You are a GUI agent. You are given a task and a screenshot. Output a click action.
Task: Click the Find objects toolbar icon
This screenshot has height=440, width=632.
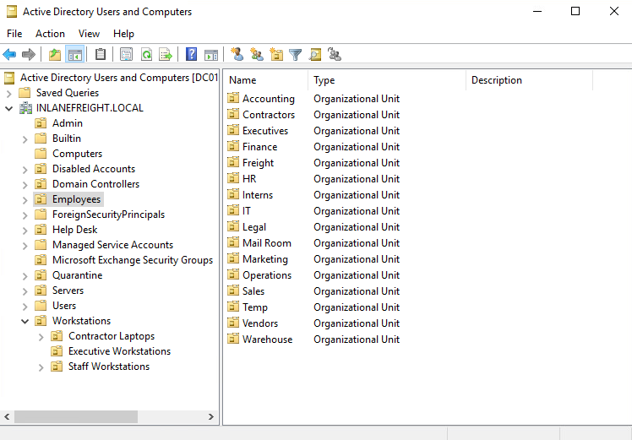click(x=315, y=55)
